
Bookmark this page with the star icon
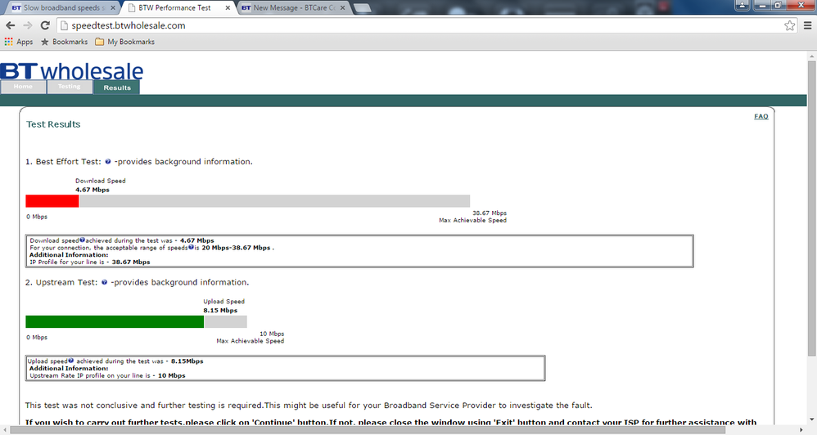pos(789,25)
